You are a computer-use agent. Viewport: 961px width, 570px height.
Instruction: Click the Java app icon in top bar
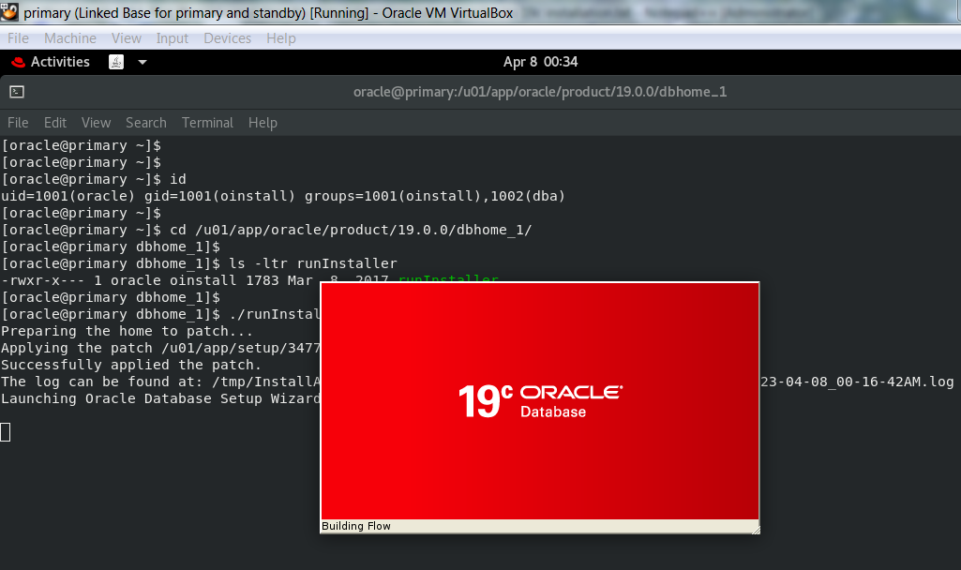tap(116, 62)
